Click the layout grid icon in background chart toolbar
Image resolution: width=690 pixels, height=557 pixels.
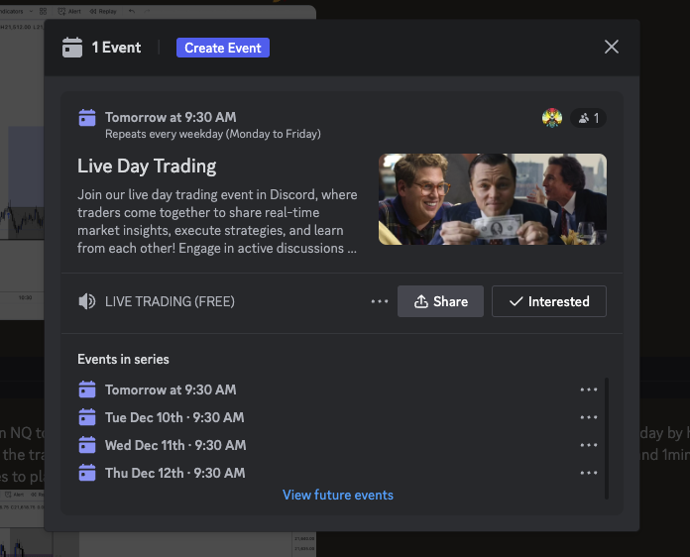pyautogui.click(x=43, y=12)
